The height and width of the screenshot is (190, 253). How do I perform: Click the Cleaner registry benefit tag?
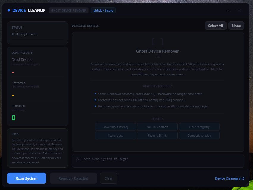tap(199, 127)
